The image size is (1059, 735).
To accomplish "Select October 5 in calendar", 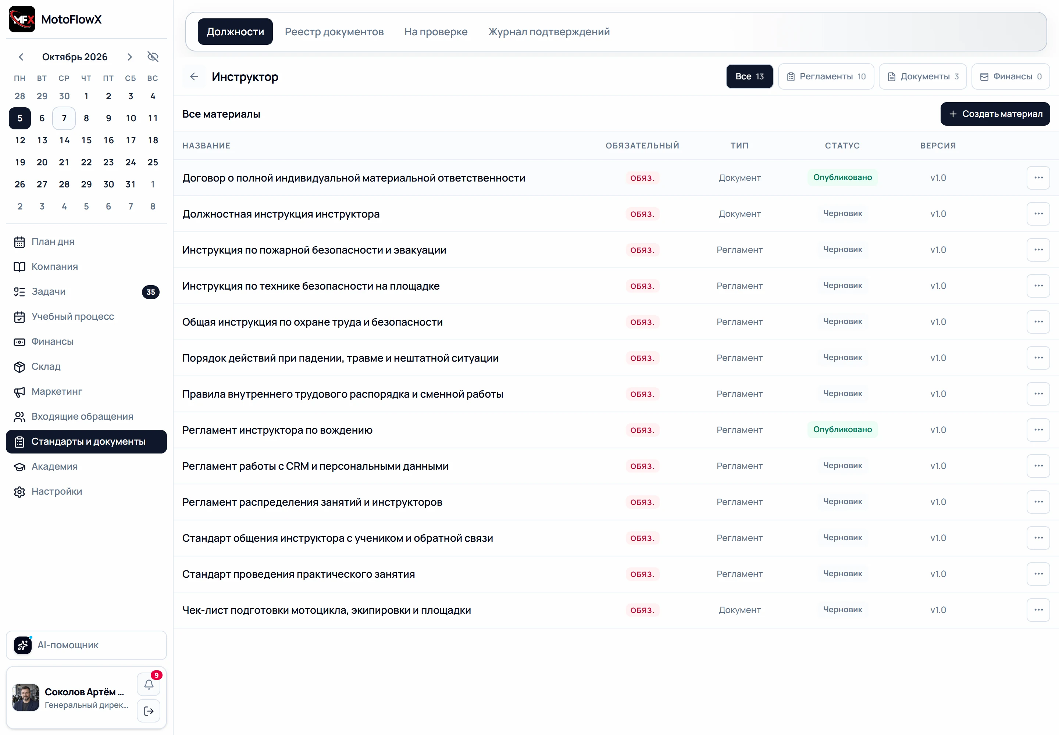I will click(x=20, y=118).
